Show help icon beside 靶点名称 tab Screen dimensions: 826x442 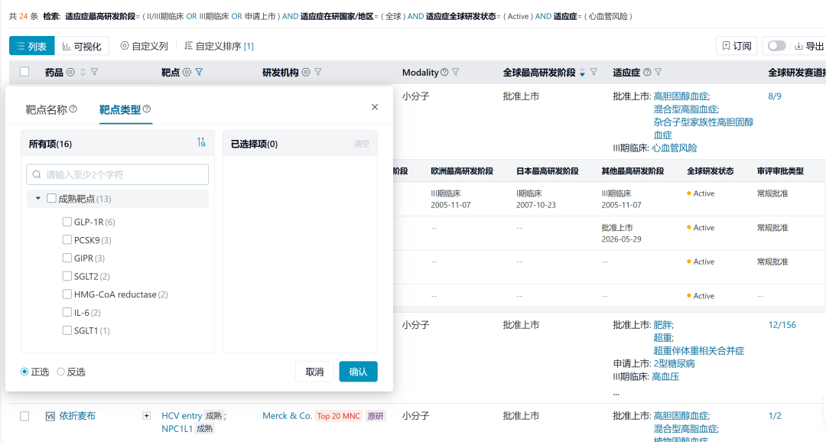click(x=73, y=109)
